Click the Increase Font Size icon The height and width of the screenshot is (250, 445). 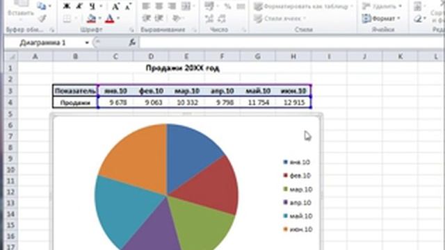coord(115,6)
